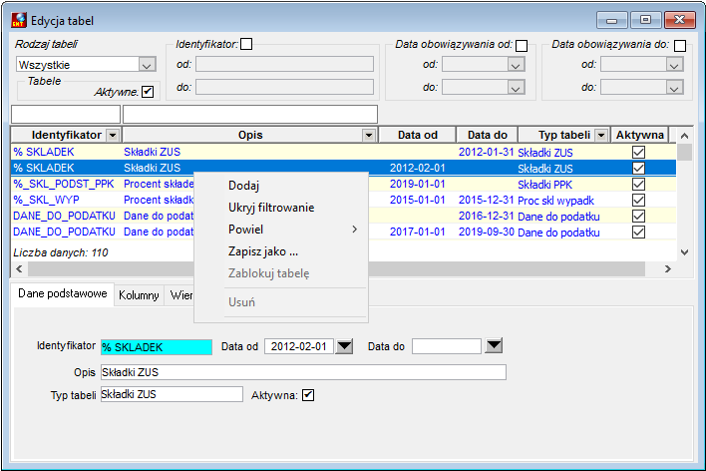Open the Opis column filter arrow
706x471 pixels.
click(369, 136)
